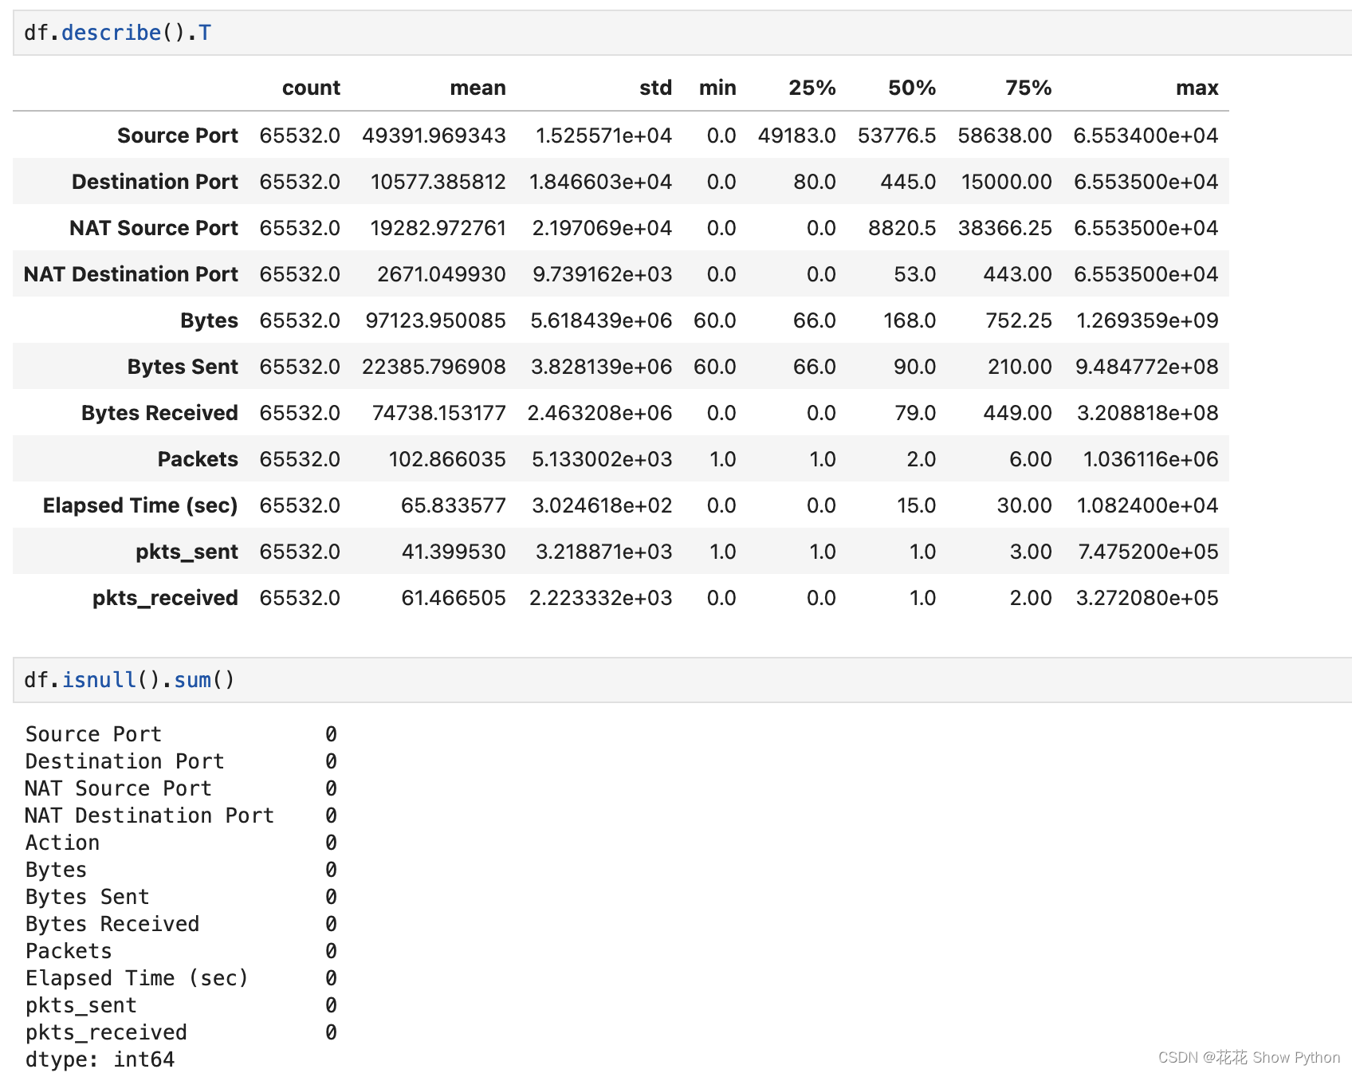Image resolution: width=1352 pixels, height=1073 pixels.
Task: Click NAT Destination Port mean 2671.049930
Action: click(441, 274)
